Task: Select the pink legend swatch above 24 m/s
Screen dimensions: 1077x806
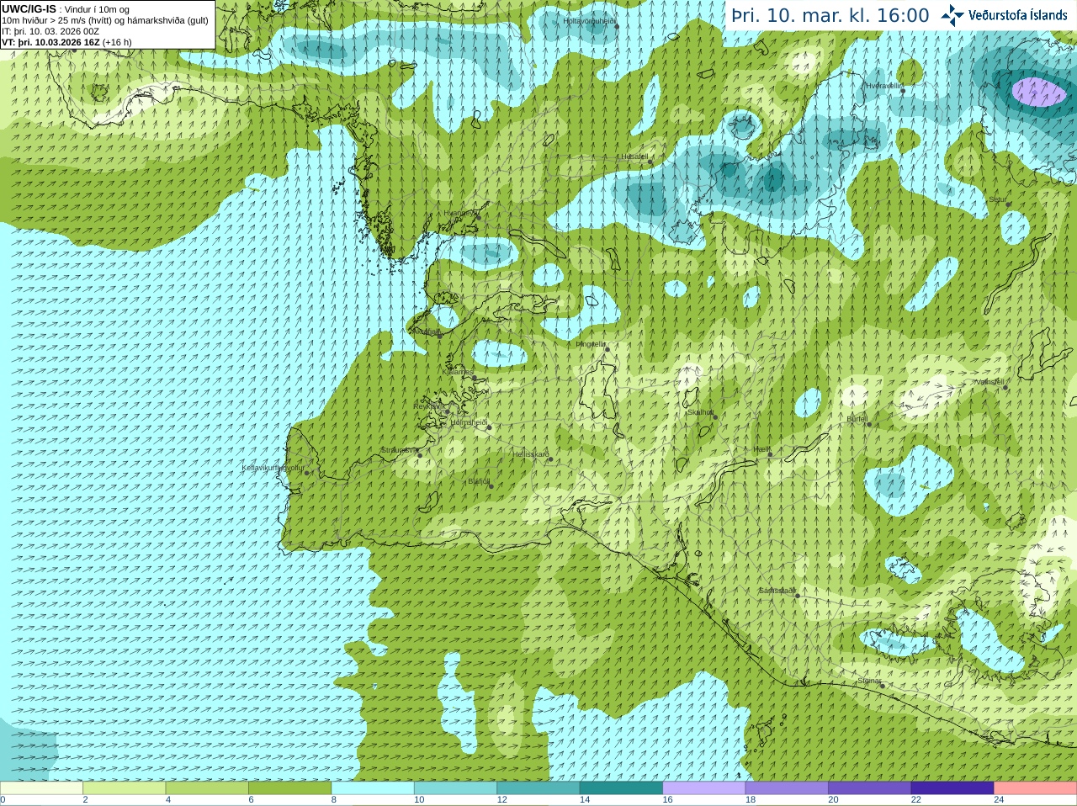Action: pyautogui.click(x=1036, y=788)
